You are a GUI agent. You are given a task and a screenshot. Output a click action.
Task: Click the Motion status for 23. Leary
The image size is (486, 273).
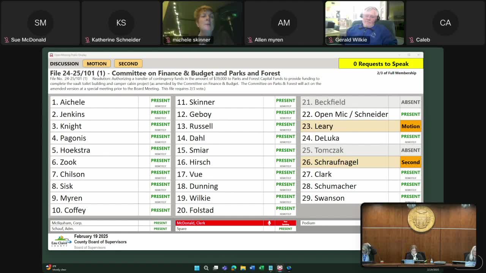point(410,126)
